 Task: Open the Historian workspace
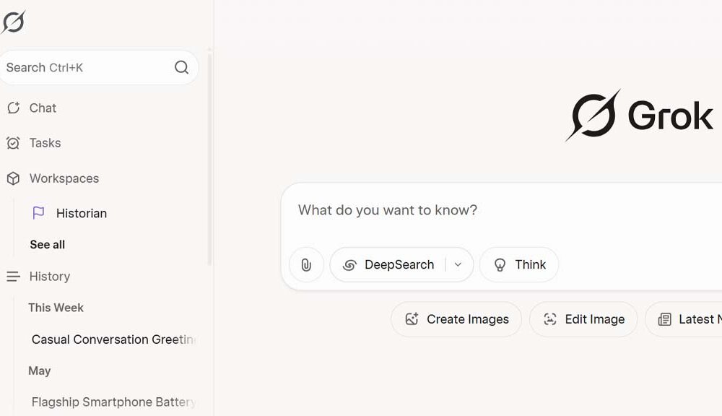(82, 213)
